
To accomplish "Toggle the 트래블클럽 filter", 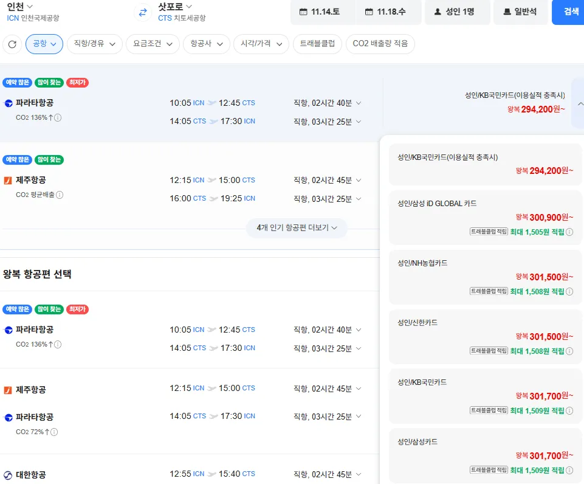I will click(317, 44).
